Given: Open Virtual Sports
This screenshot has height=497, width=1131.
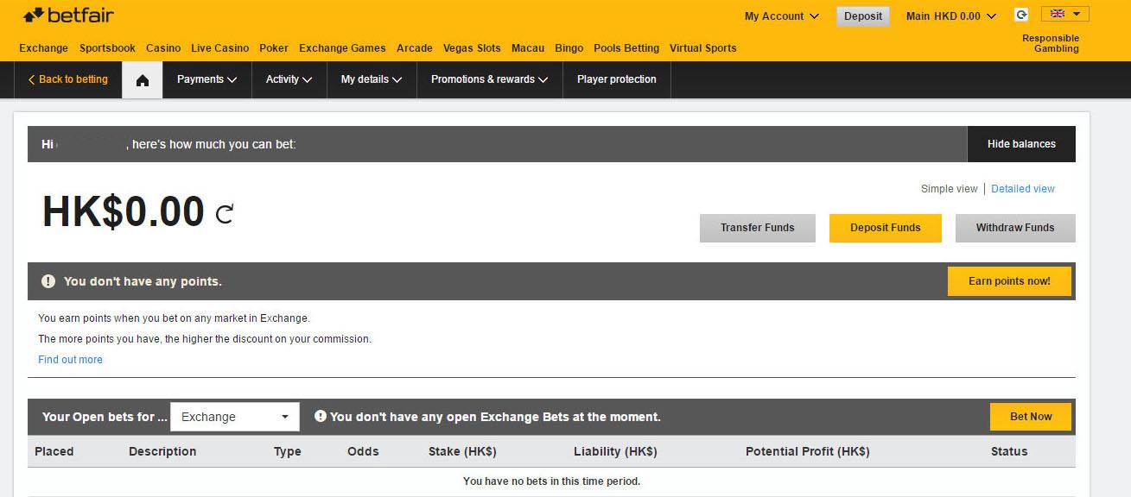Looking at the screenshot, I should pyautogui.click(x=703, y=48).
